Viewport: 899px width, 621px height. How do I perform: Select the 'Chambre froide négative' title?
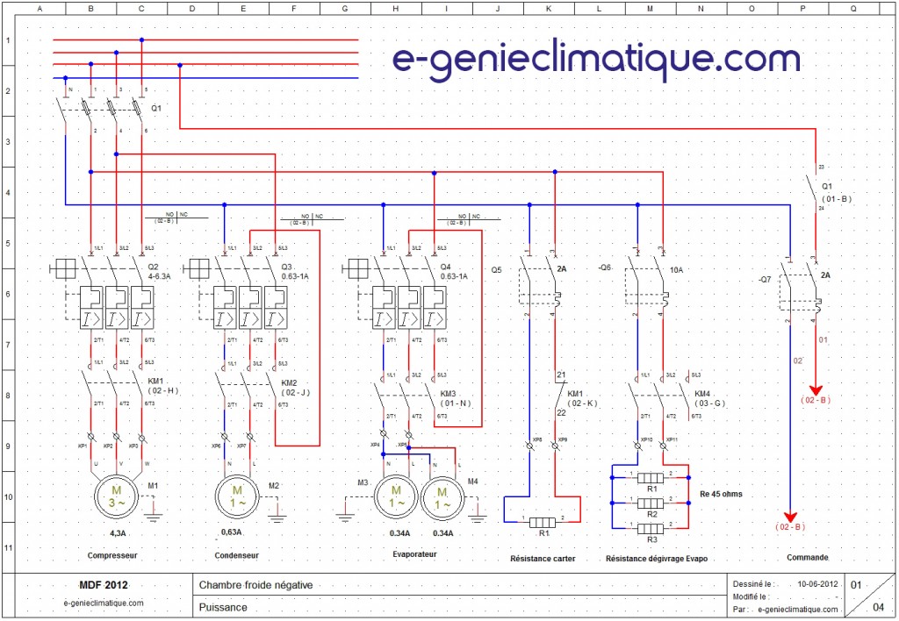(x=255, y=585)
